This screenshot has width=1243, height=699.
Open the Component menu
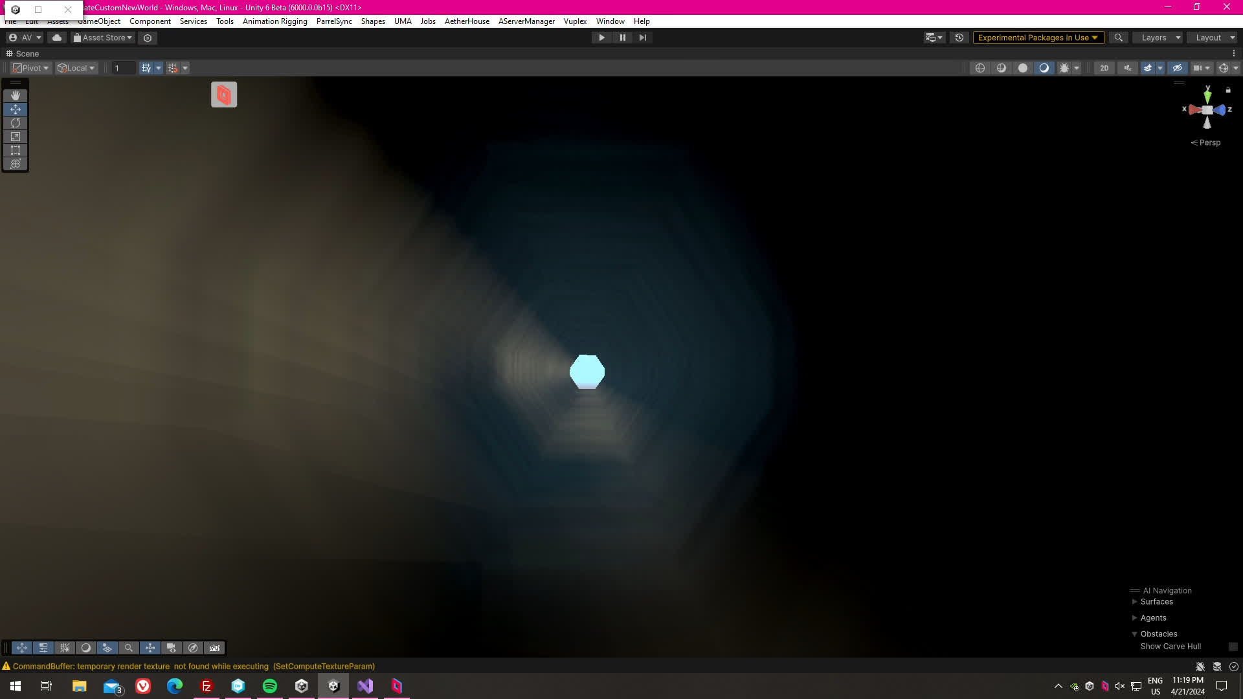[x=150, y=21]
